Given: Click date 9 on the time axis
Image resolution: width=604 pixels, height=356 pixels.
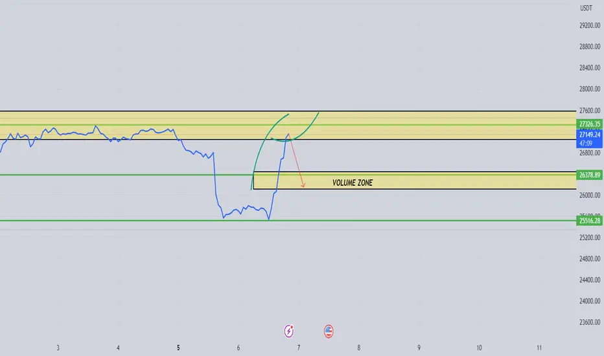Looking at the screenshot, I should pos(419,348).
